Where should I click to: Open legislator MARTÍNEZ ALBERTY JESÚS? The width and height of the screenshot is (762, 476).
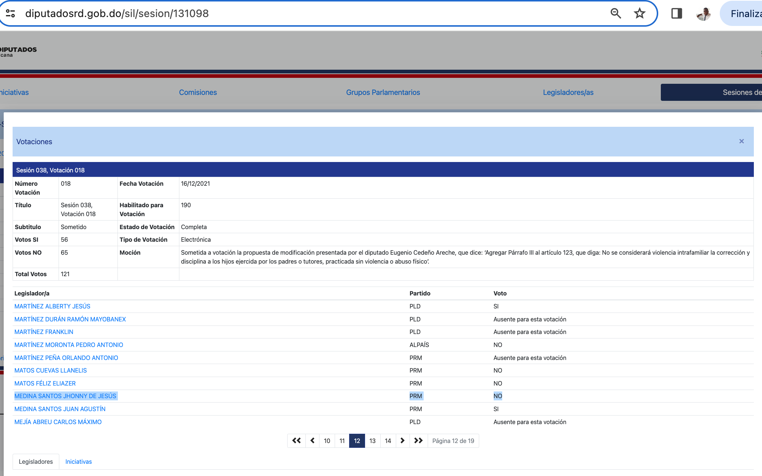(52, 306)
